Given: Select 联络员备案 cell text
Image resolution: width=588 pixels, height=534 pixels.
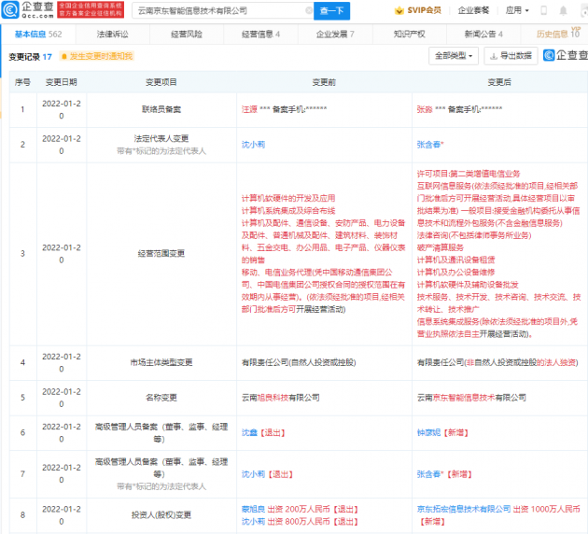Looking at the screenshot, I should pyautogui.click(x=161, y=109).
